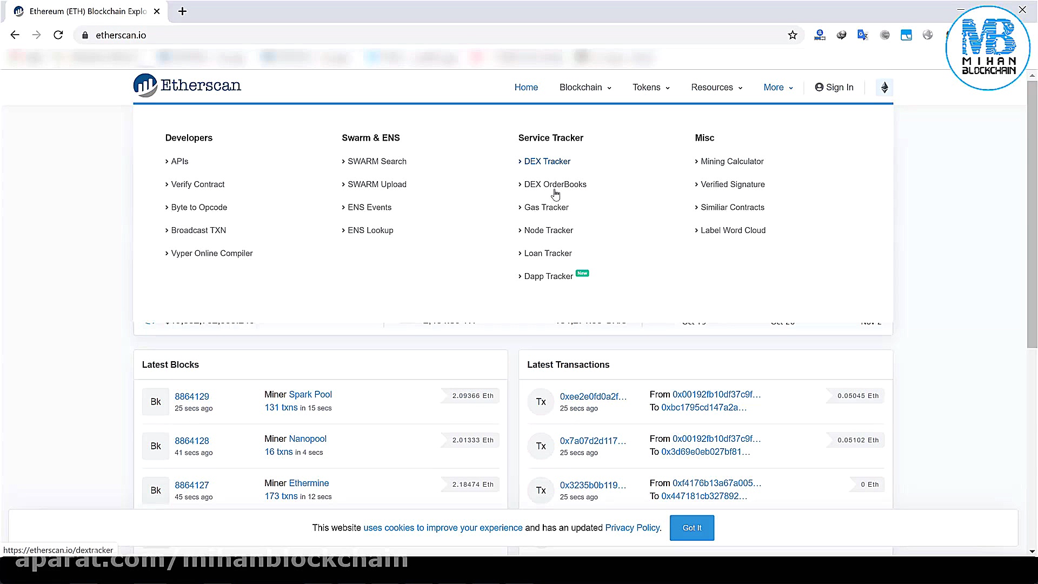
Task: Click the Tx icon for 0x7a07d2d117
Action: 541,446
